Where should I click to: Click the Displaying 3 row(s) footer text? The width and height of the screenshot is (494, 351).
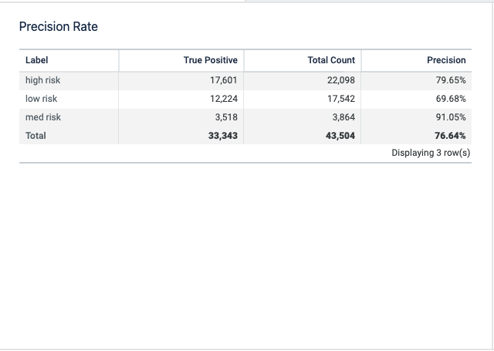click(431, 153)
